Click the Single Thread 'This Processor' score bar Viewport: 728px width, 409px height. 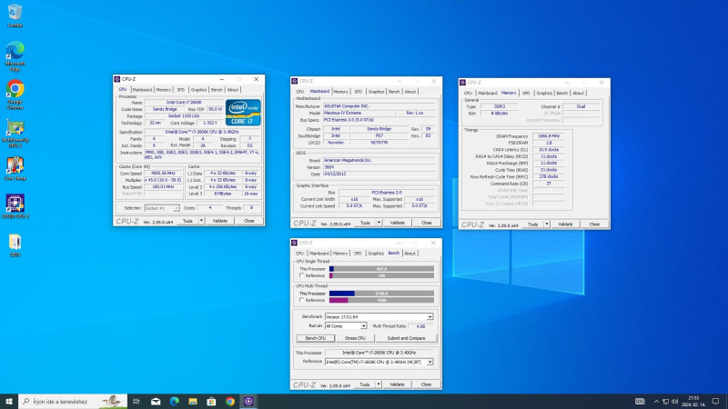click(380, 269)
